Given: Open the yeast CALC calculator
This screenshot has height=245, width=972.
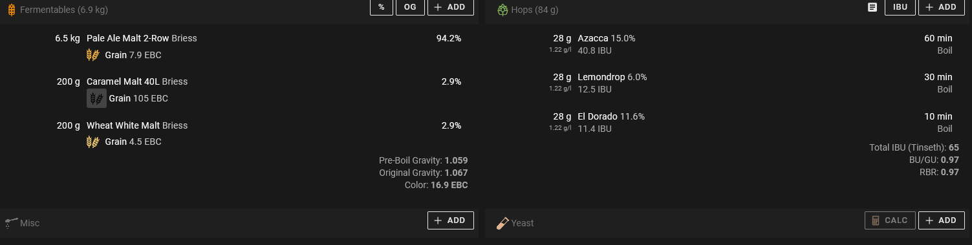Looking at the screenshot, I should click(x=890, y=220).
